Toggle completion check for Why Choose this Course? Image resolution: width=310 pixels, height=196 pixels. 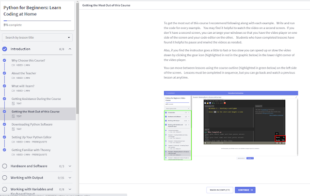click(x=4, y=60)
